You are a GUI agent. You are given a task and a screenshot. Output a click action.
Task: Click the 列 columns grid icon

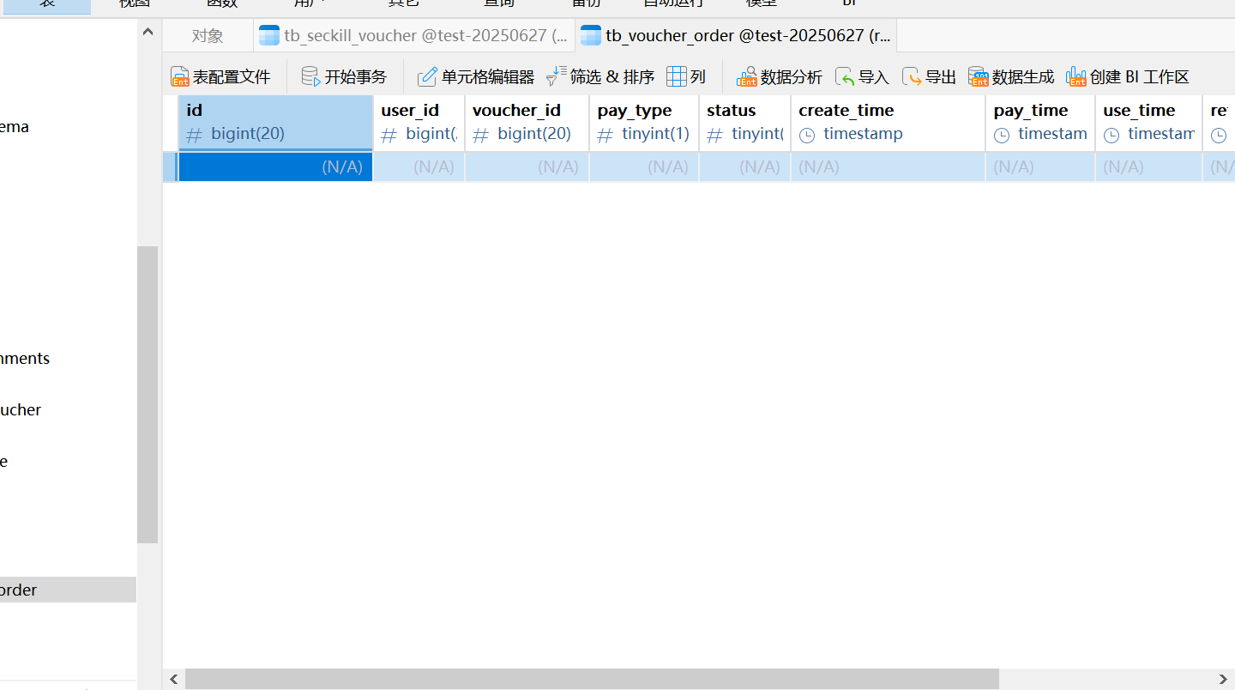click(677, 77)
